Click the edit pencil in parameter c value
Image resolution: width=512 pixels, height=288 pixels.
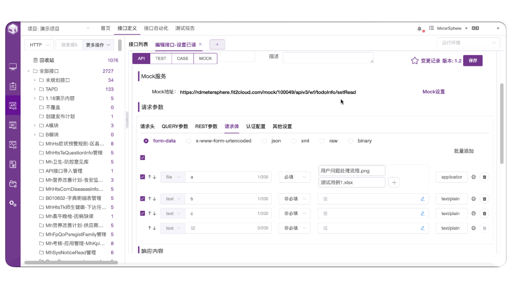coord(422,214)
